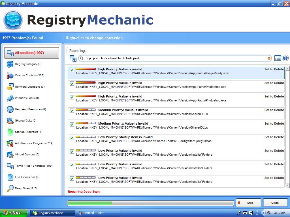The image size is (290, 217).
Task: Click the magnifier icon in search field
Action: [81, 58]
